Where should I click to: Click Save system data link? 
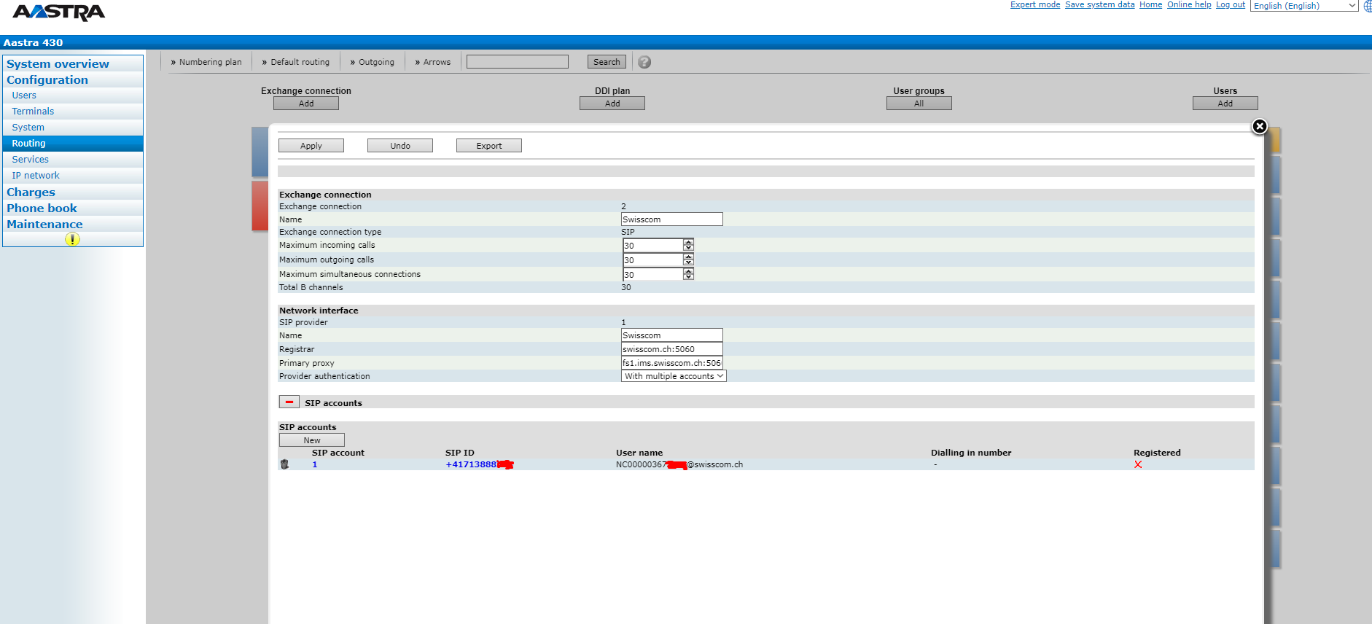(1100, 4)
